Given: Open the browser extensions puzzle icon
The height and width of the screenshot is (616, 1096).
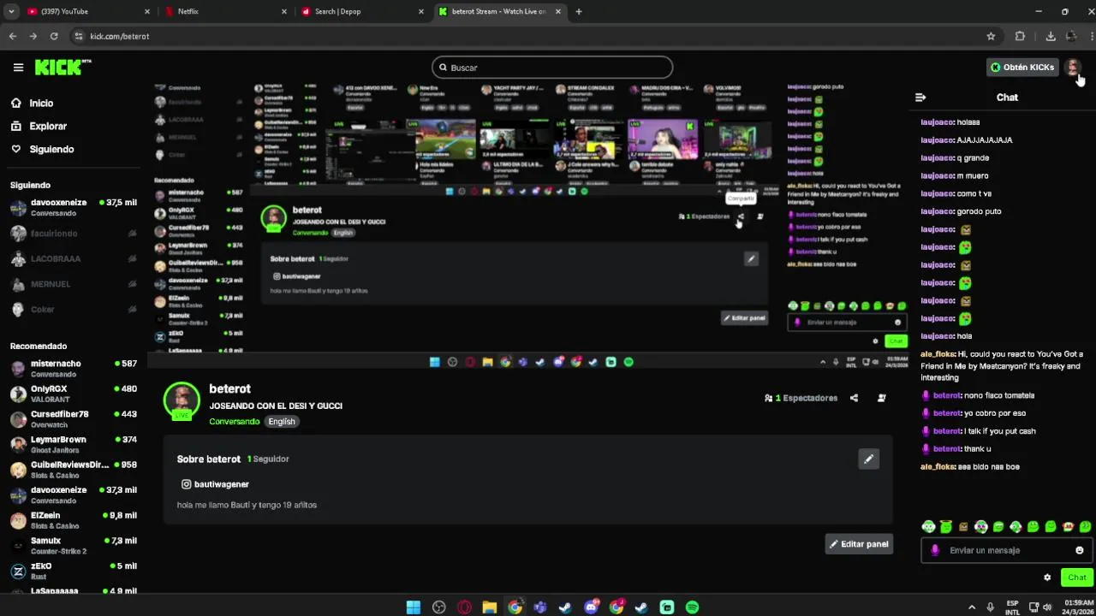Looking at the screenshot, I should (1020, 36).
